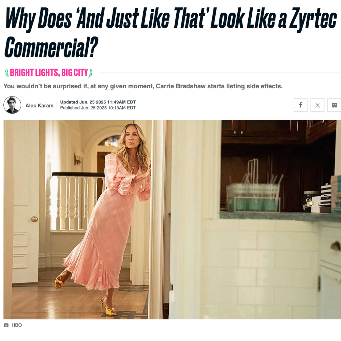Click the Published Jun. 25 2025 timestamp
Screen dimensions: 341x341
[98, 108]
